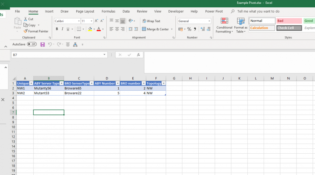Viewport: 315px width, 175px height.
Task: Open Conditional Formatting menu
Action: pyautogui.click(x=224, y=26)
